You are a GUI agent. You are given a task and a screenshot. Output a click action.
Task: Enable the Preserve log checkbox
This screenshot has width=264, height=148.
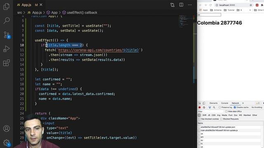coord(219,107)
